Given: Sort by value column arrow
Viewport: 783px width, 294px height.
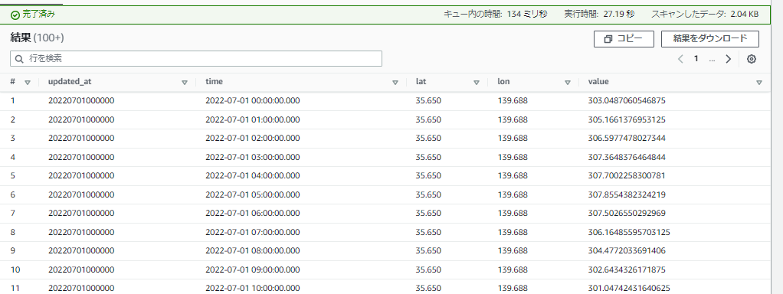Looking at the screenshot, I should pyautogui.click(x=759, y=83).
